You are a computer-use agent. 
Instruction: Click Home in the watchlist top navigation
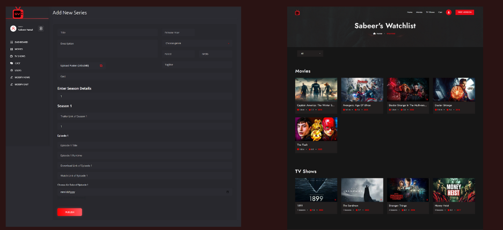pos(410,12)
